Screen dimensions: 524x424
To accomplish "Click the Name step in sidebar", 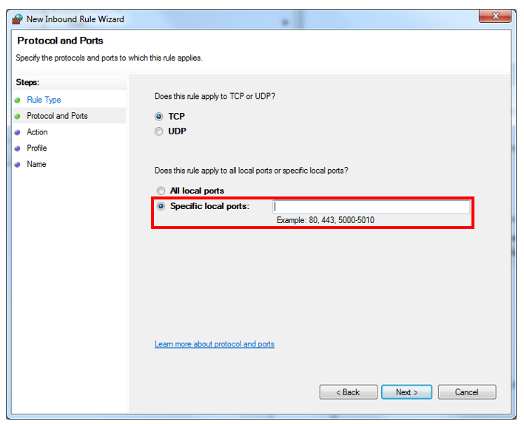I will click(36, 165).
